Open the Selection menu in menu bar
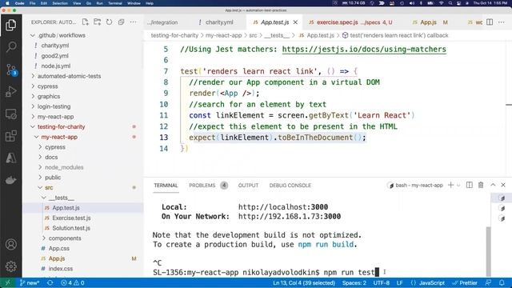The width and height of the screenshot is (512, 288). (x=60, y=3)
